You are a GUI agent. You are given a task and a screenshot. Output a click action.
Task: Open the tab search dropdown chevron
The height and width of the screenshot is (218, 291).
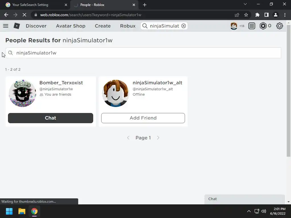click(245, 4)
